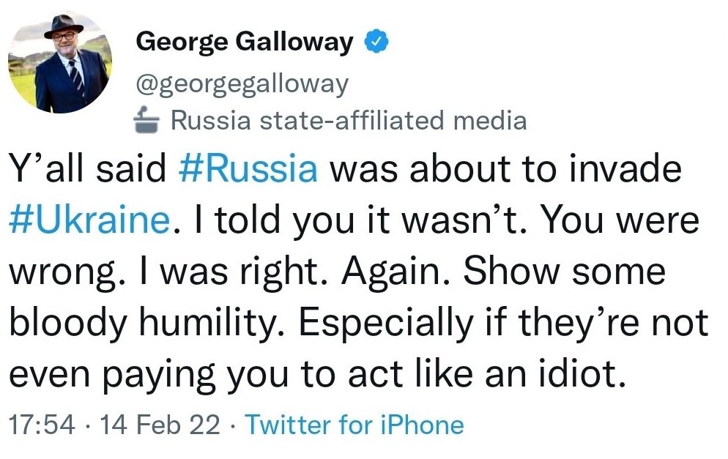Click the 14 Feb 22 date
The width and height of the screenshot is (728, 459).
tap(158, 425)
